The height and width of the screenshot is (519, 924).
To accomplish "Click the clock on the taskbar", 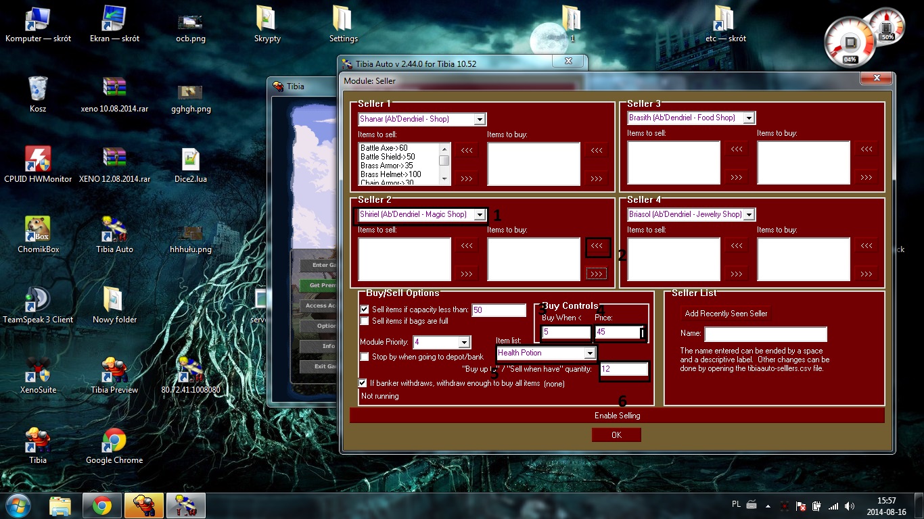I will [886, 505].
